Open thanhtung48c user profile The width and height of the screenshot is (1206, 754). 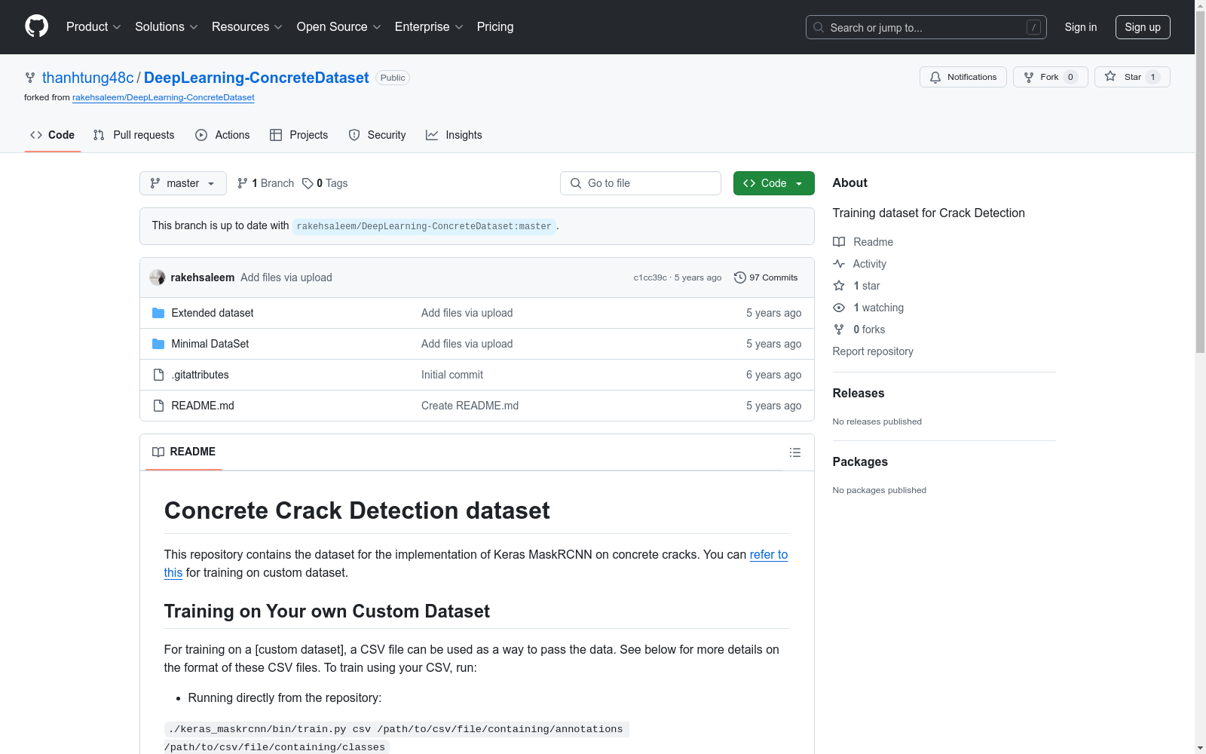point(87,78)
